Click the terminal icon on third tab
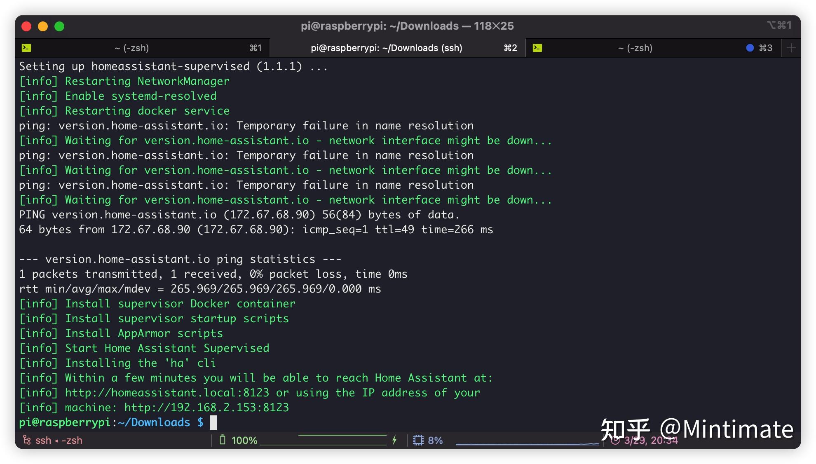The image size is (816, 464). 537,48
